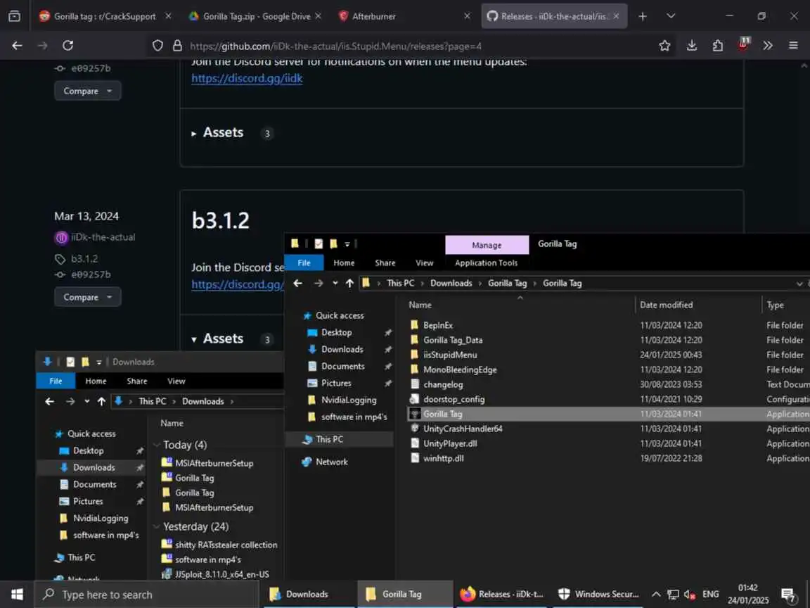810x608 pixels.
Task: Collapse the Yesterday (24) group in Downloads
Action: pos(157,527)
